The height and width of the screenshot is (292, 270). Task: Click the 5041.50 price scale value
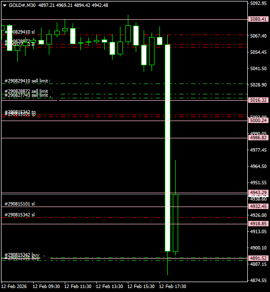click(258, 69)
